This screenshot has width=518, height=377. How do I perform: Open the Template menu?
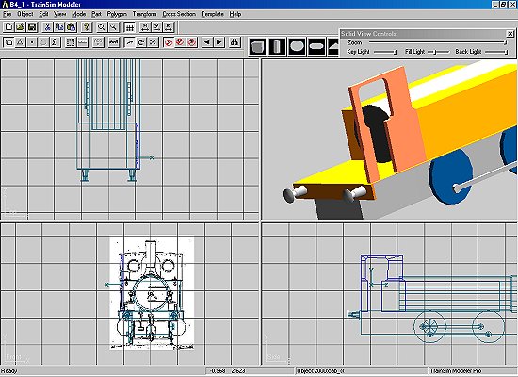click(213, 14)
